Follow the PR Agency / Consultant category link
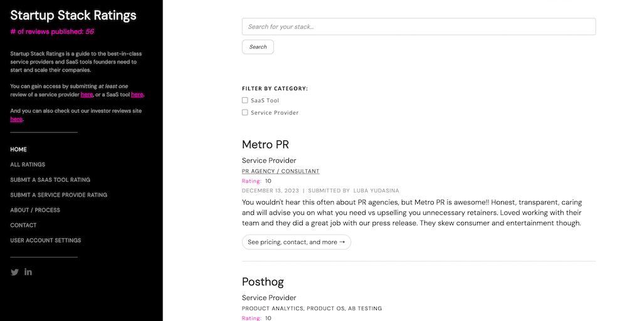This screenshot has width=642, height=321. [x=280, y=171]
